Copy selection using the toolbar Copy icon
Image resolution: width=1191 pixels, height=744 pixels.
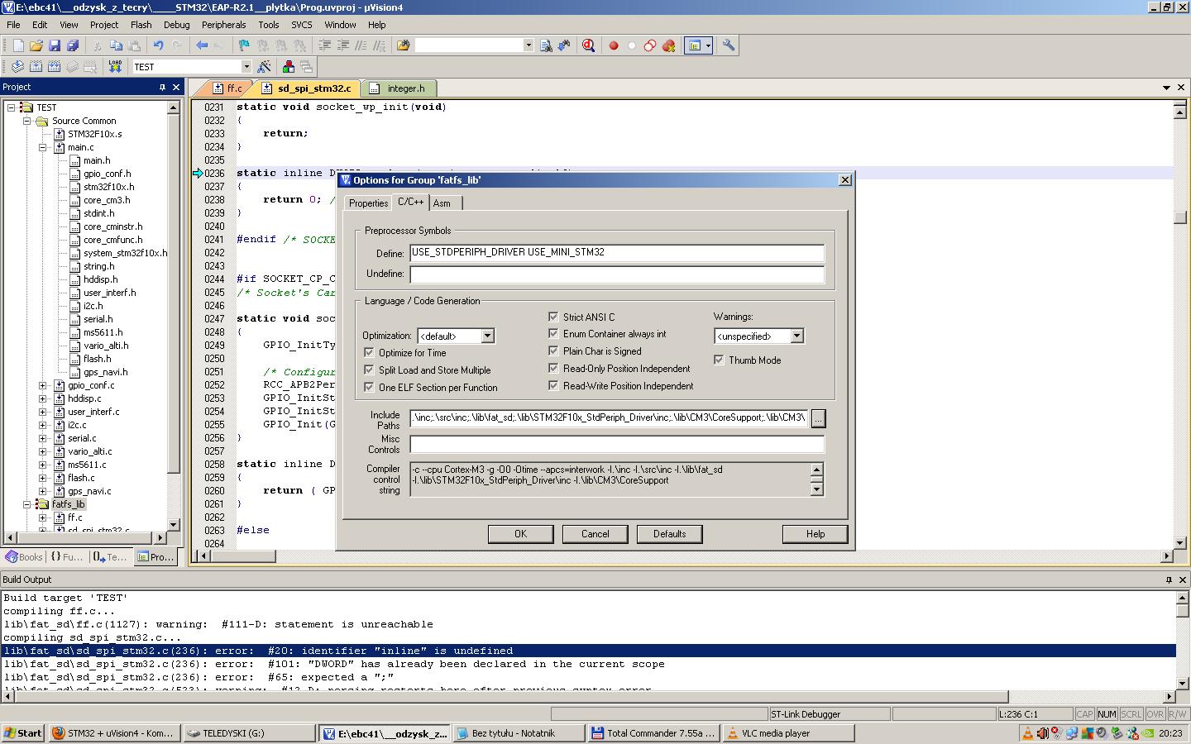(x=116, y=45)
